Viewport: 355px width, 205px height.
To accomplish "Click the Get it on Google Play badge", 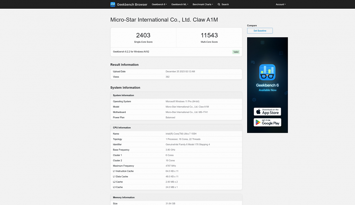I will coord(267,122).
